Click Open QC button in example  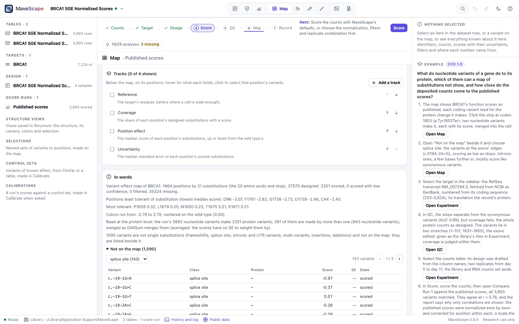[434, 250]
